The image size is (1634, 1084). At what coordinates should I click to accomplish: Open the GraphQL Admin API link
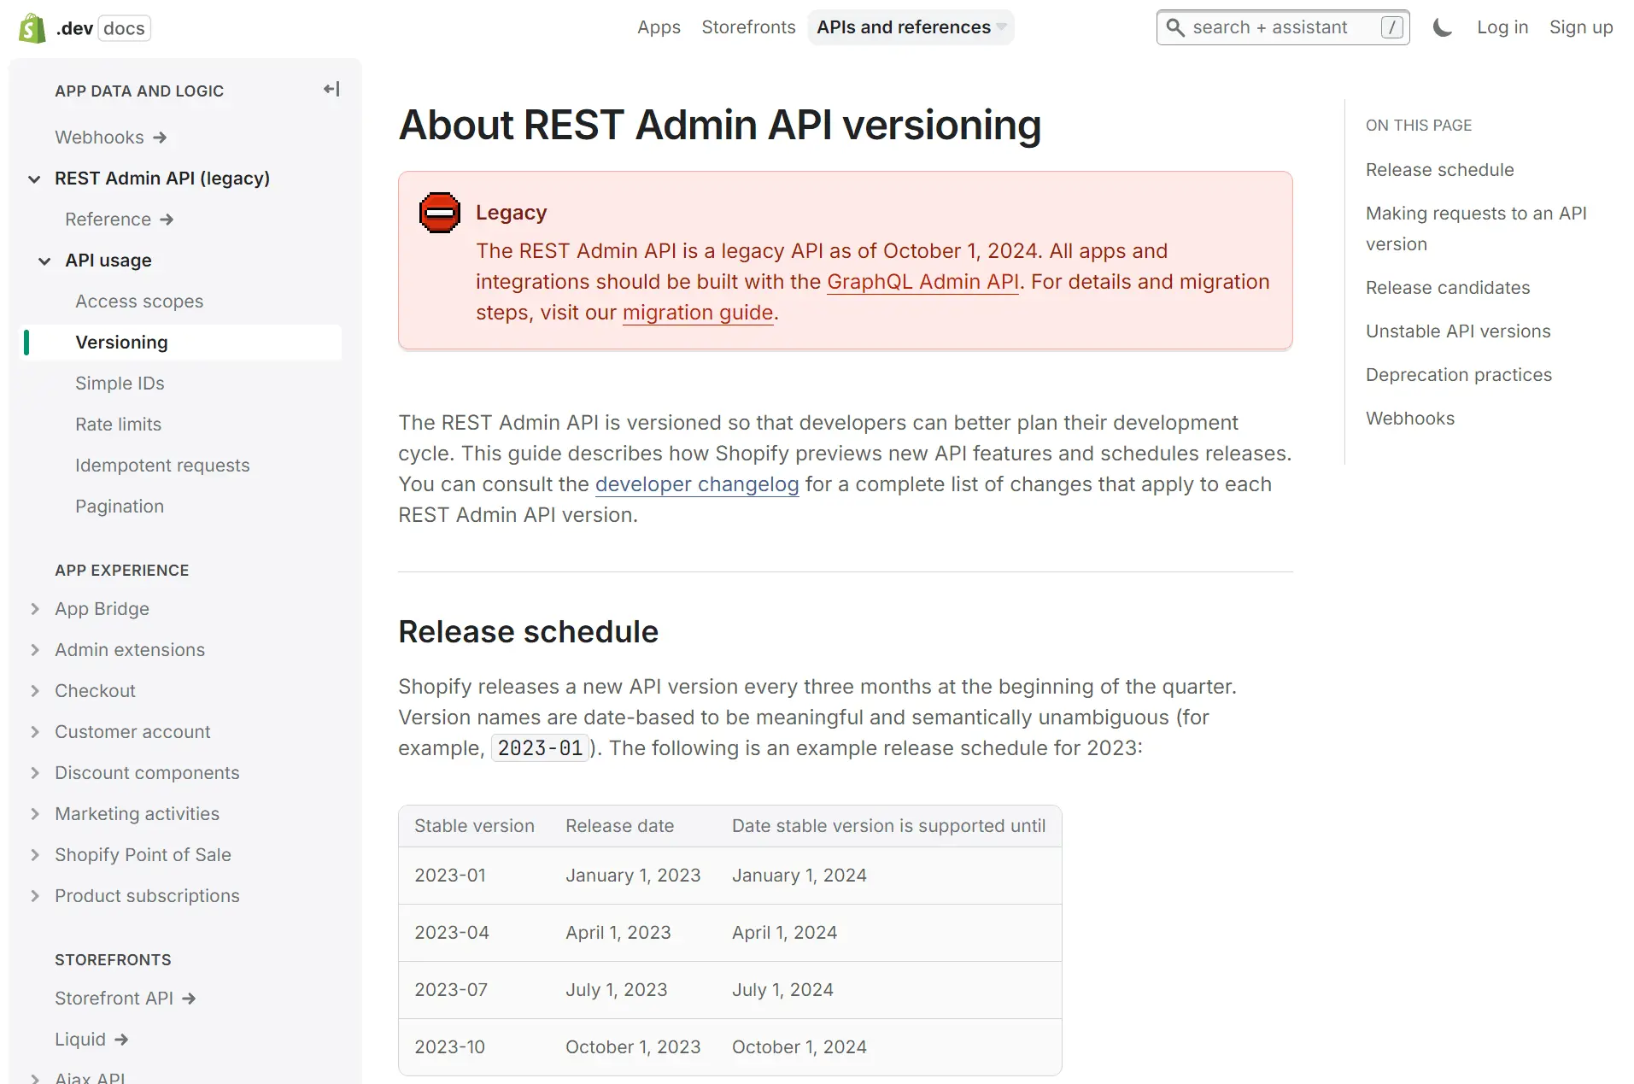[x=922, y=282]
